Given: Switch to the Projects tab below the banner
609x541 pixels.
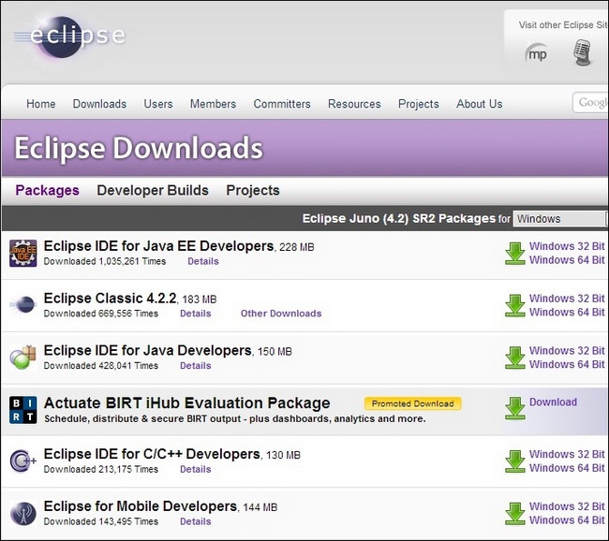Looking at the screenshot, I should (x=253, y=190).
